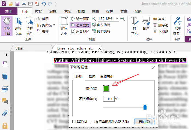Save the document with the floppy icon

[x=17, y=4]
